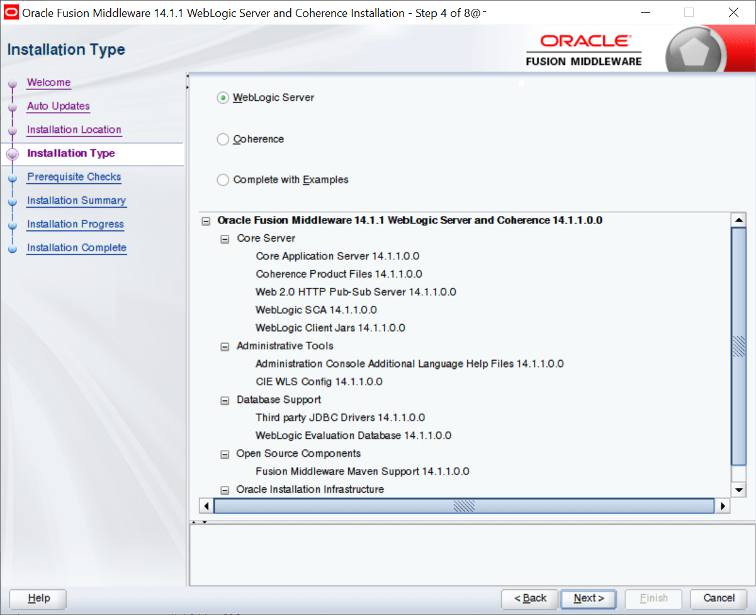Collapse the Administrative Tools section
The image size is (756, 615).
coord(225,346)
